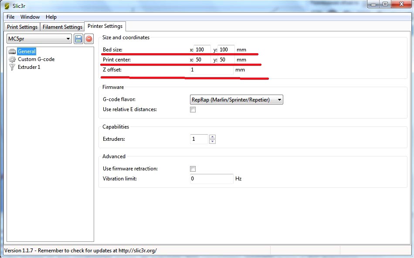
Task: Save the current printer preset
Action: click(x=78, y=39)
